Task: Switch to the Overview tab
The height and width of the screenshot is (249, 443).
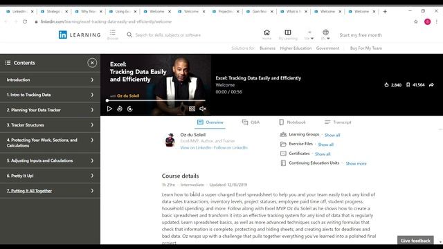Action: [x=210, y=122]
